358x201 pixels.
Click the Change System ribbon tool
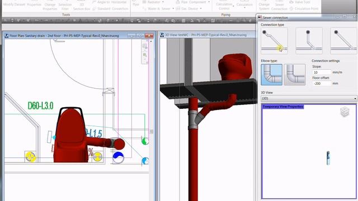pos(264,6)
